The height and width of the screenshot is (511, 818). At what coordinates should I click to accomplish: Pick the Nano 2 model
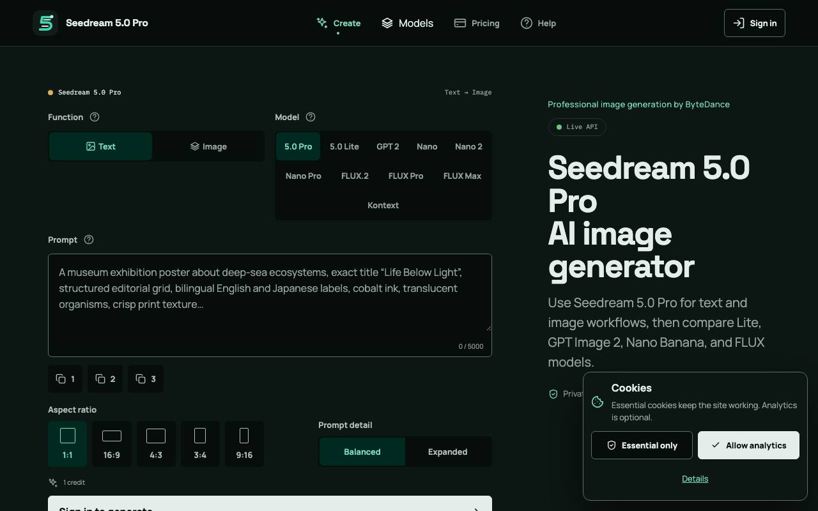point(468,146)
